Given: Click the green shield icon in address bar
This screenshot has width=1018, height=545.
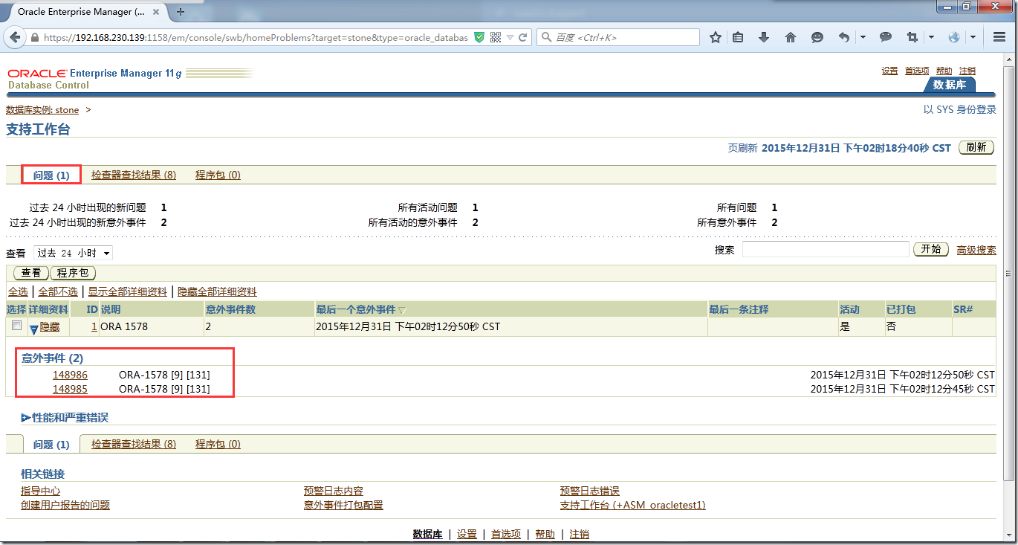Looking at the screenshot, I should [x=480, y=37].
